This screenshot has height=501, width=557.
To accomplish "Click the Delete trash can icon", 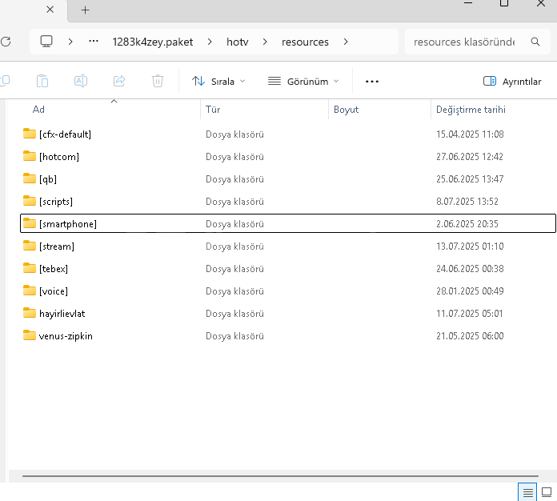I will pos(158,81).
